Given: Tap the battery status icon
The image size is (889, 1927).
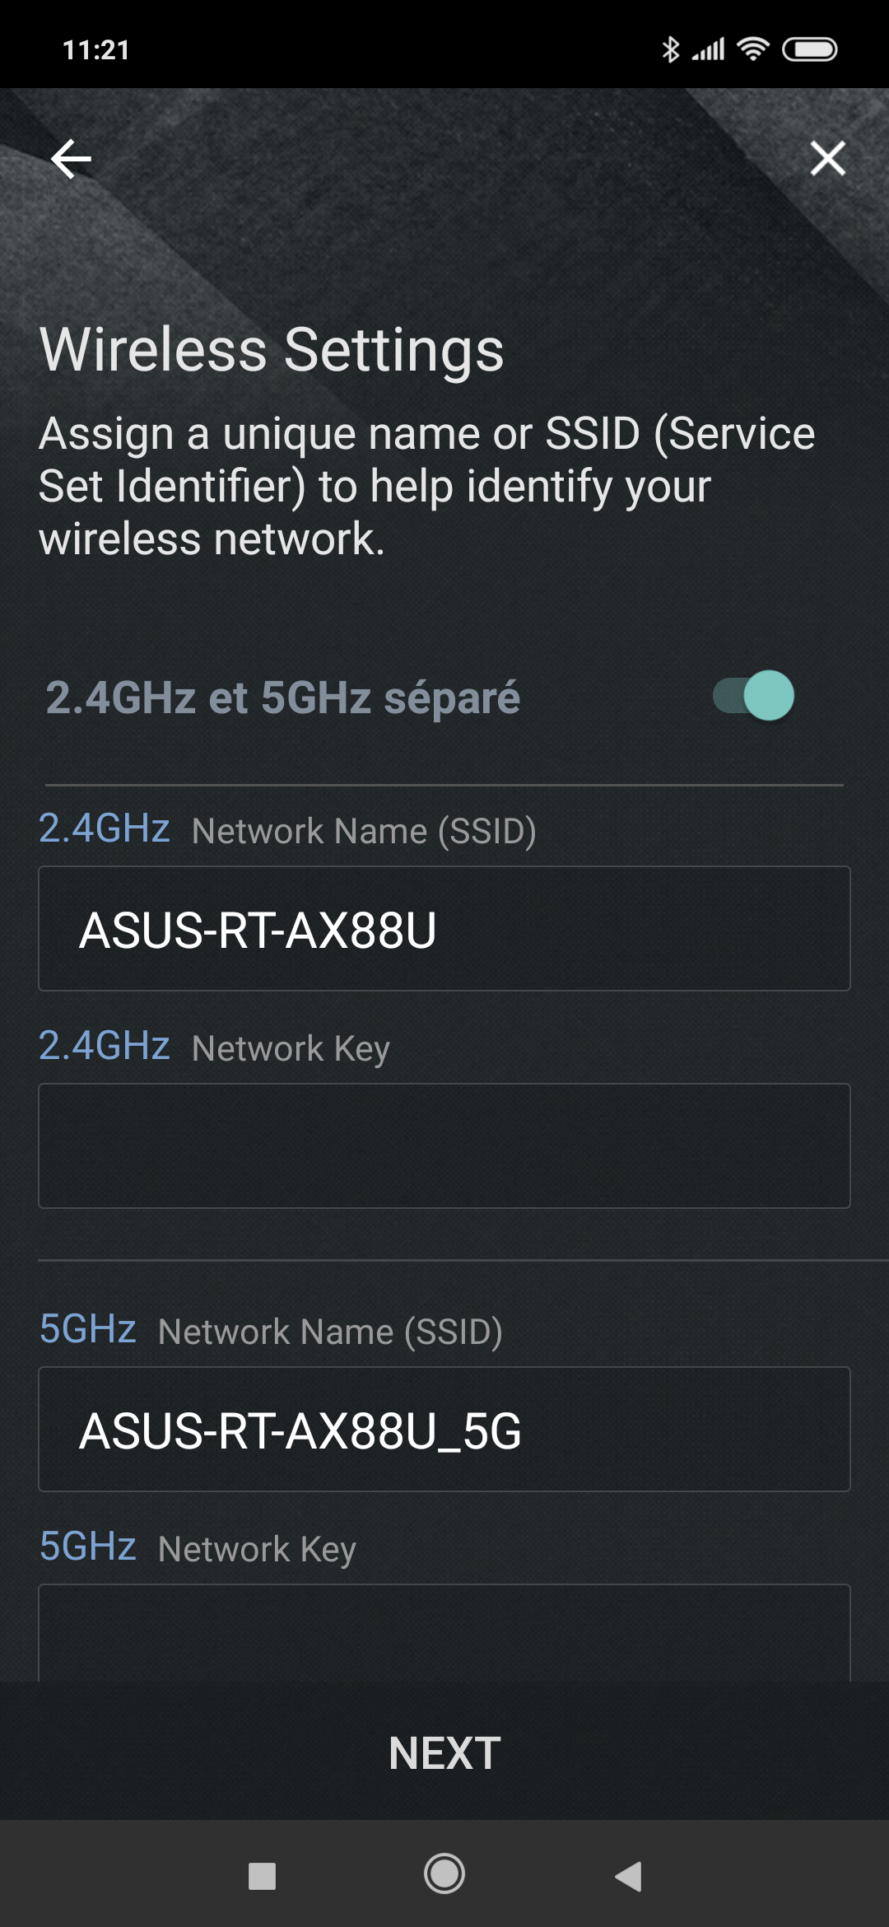Looking at the screenshot, I should [809, 49].
